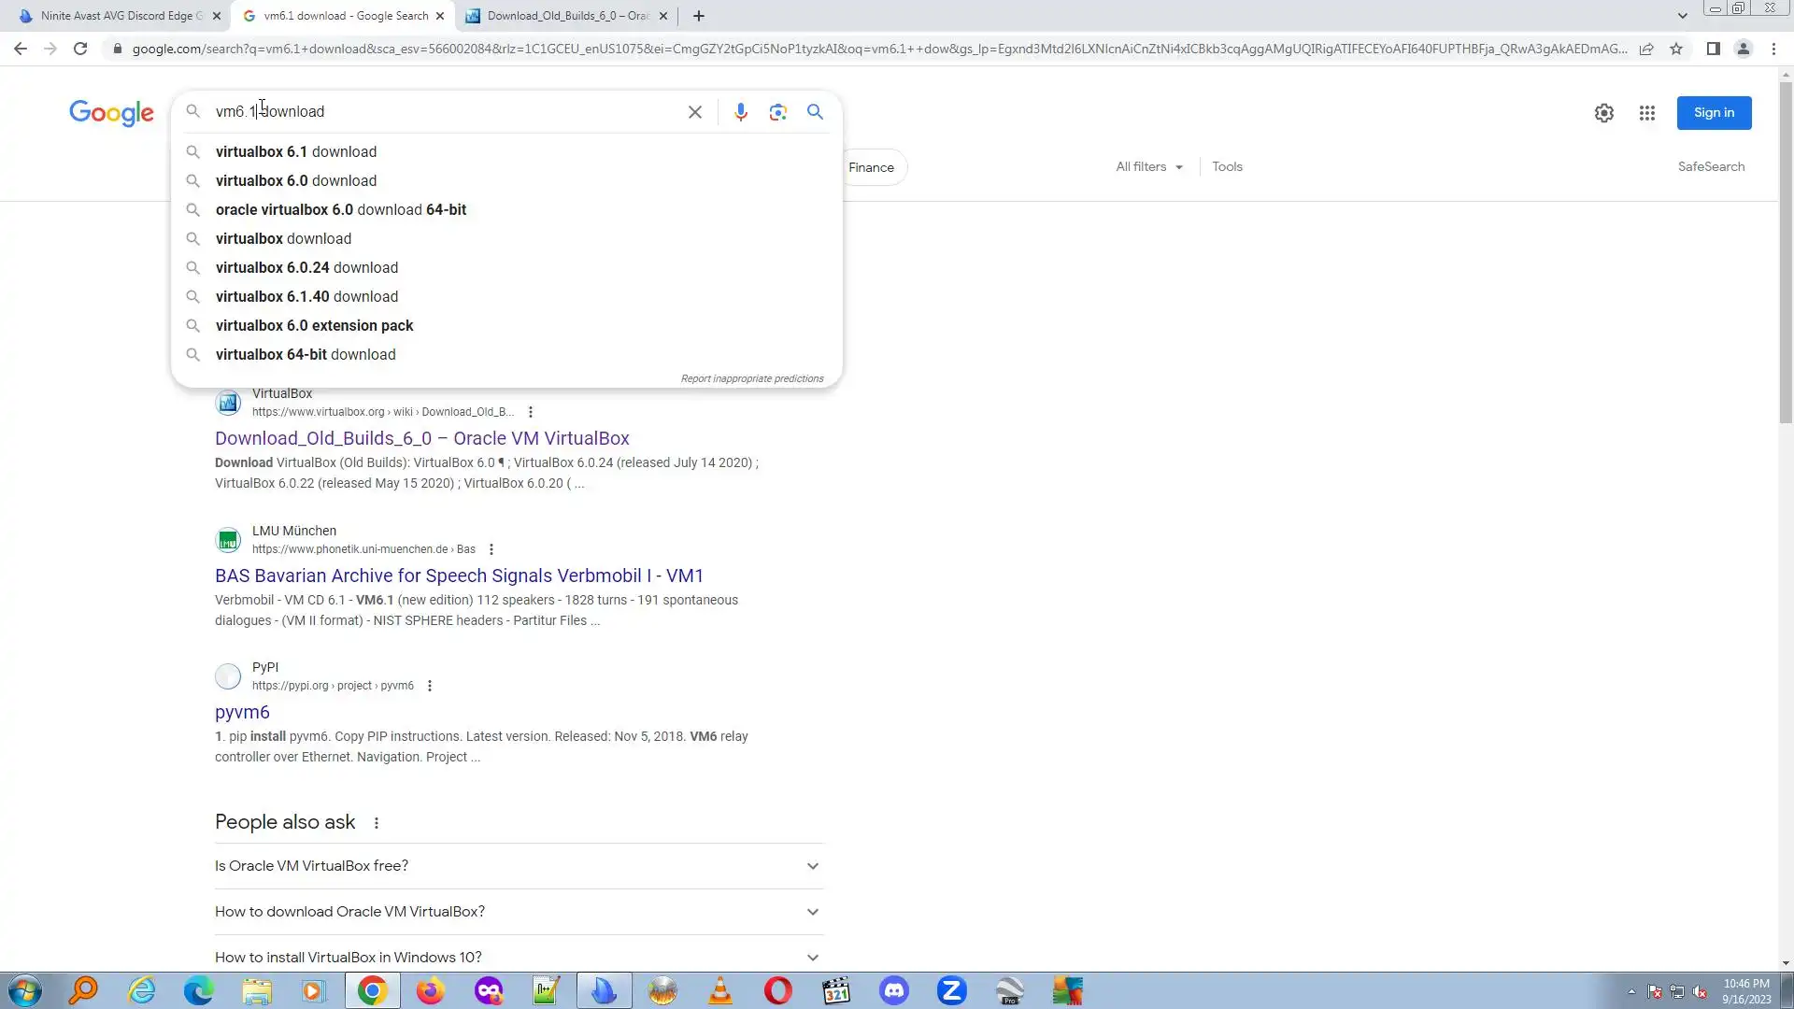Reload the page using refresh icon
The height and width of the screenshot is (1009, 1794).
[80, 49]
